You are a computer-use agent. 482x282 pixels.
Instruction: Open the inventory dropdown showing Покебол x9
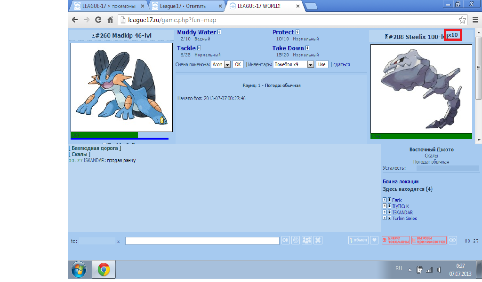click(x=293, y=64)
